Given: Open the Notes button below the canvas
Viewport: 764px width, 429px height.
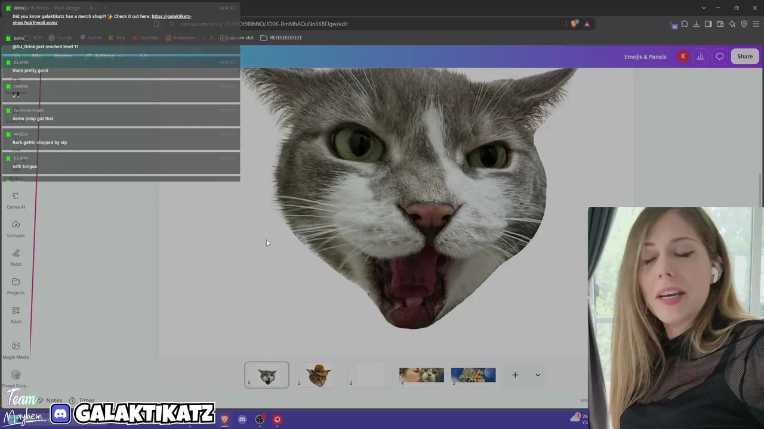Looking at the screenshot, I should point(50,400).
